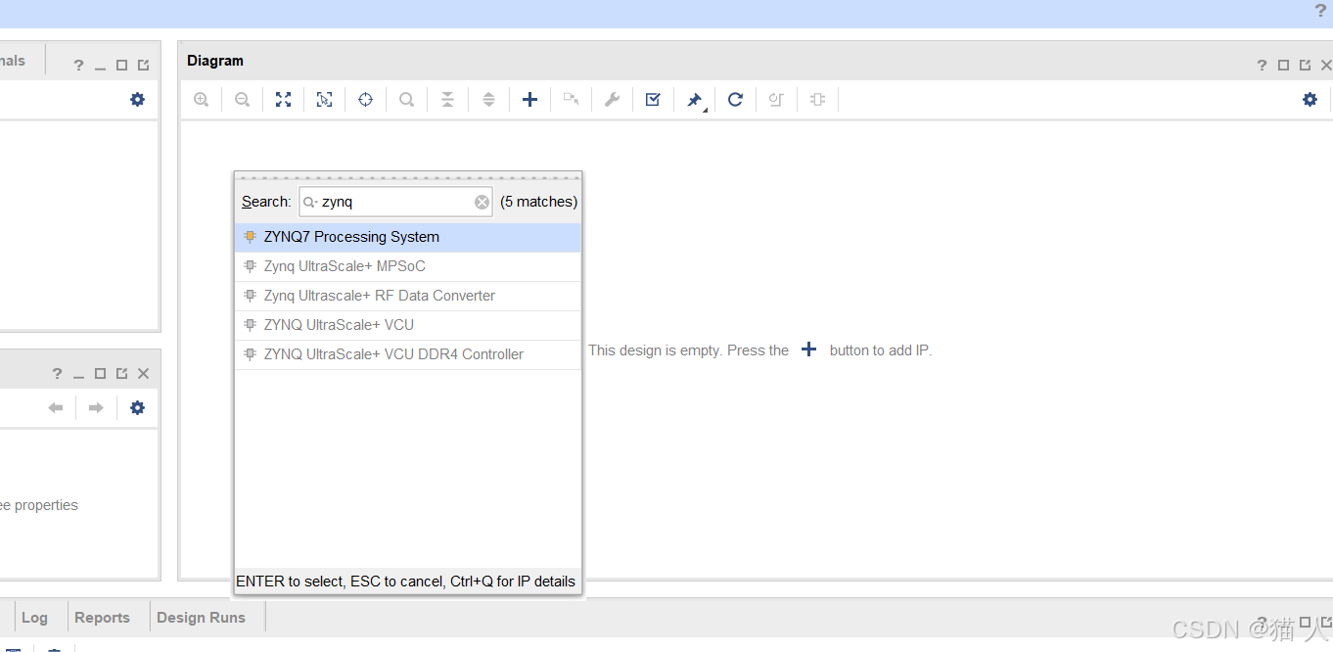
Task: Click the optimize routing toolbar icon
Action: pyautogui.click(x=777, y=99)
